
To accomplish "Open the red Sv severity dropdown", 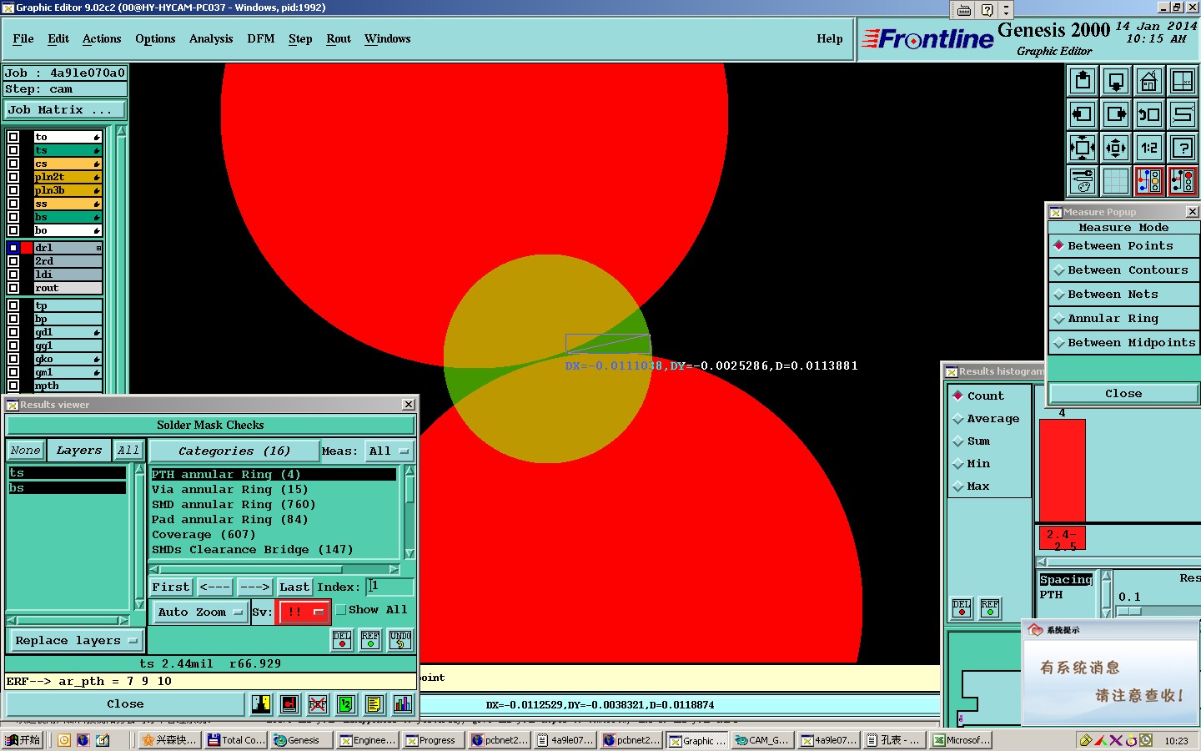I will (304, 612).
